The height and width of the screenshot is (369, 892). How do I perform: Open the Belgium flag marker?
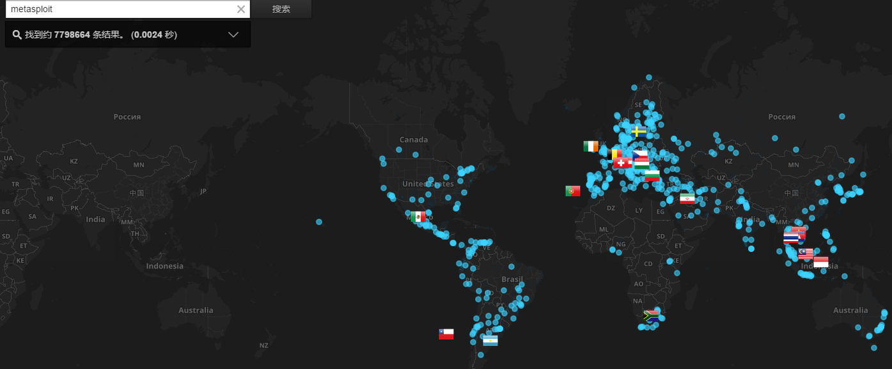pos(614,154)
